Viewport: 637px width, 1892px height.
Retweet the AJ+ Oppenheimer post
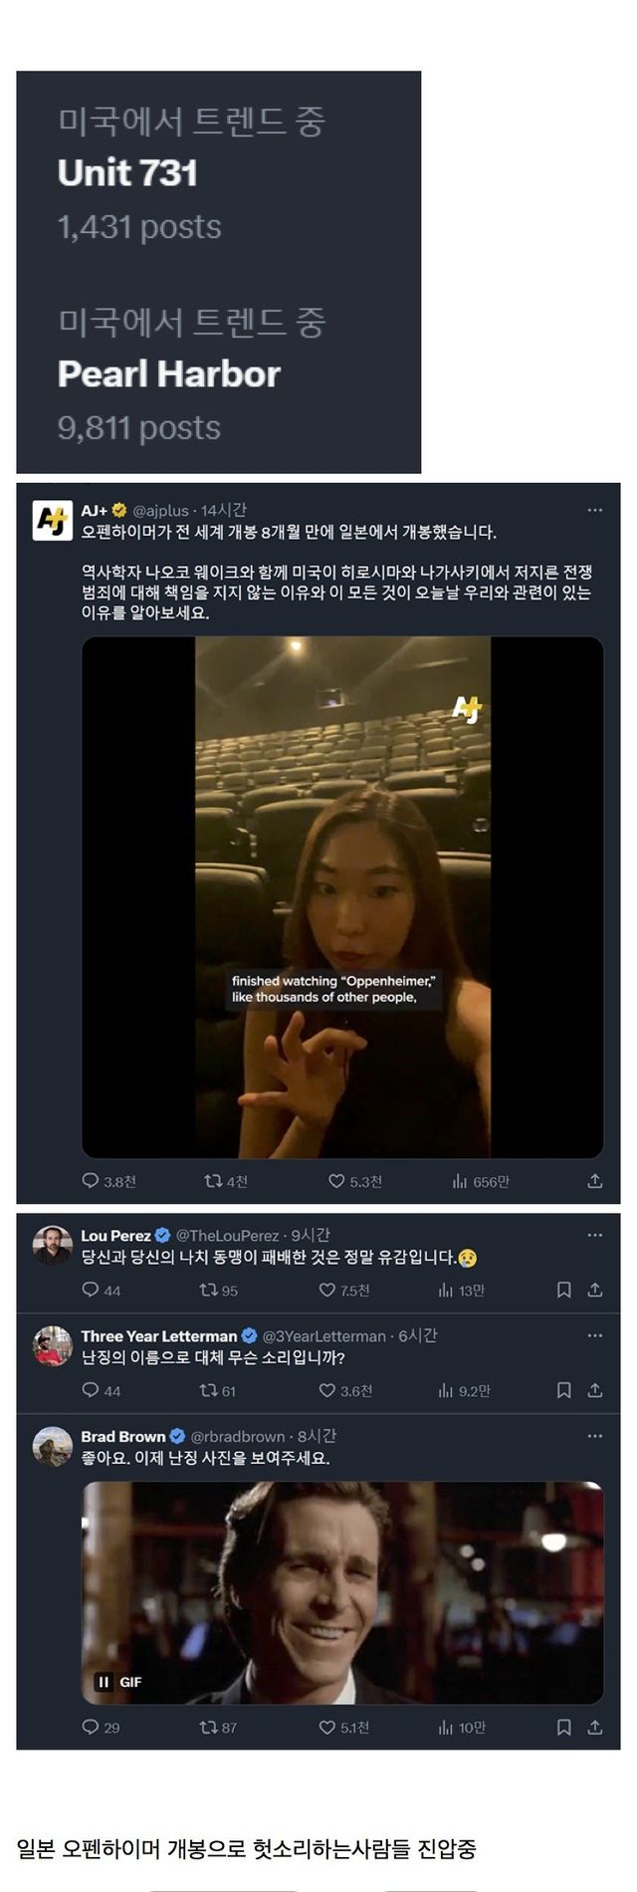(x=213, y=1181)
